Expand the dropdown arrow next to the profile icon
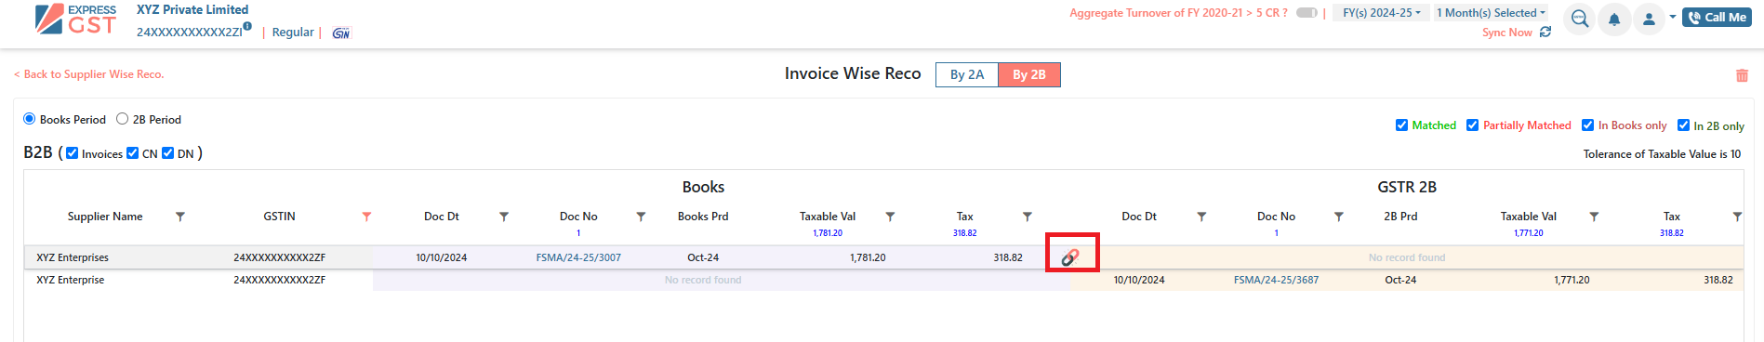Image resolution: width=1764 pixels, height=342 pixels. coord(1672,17)
